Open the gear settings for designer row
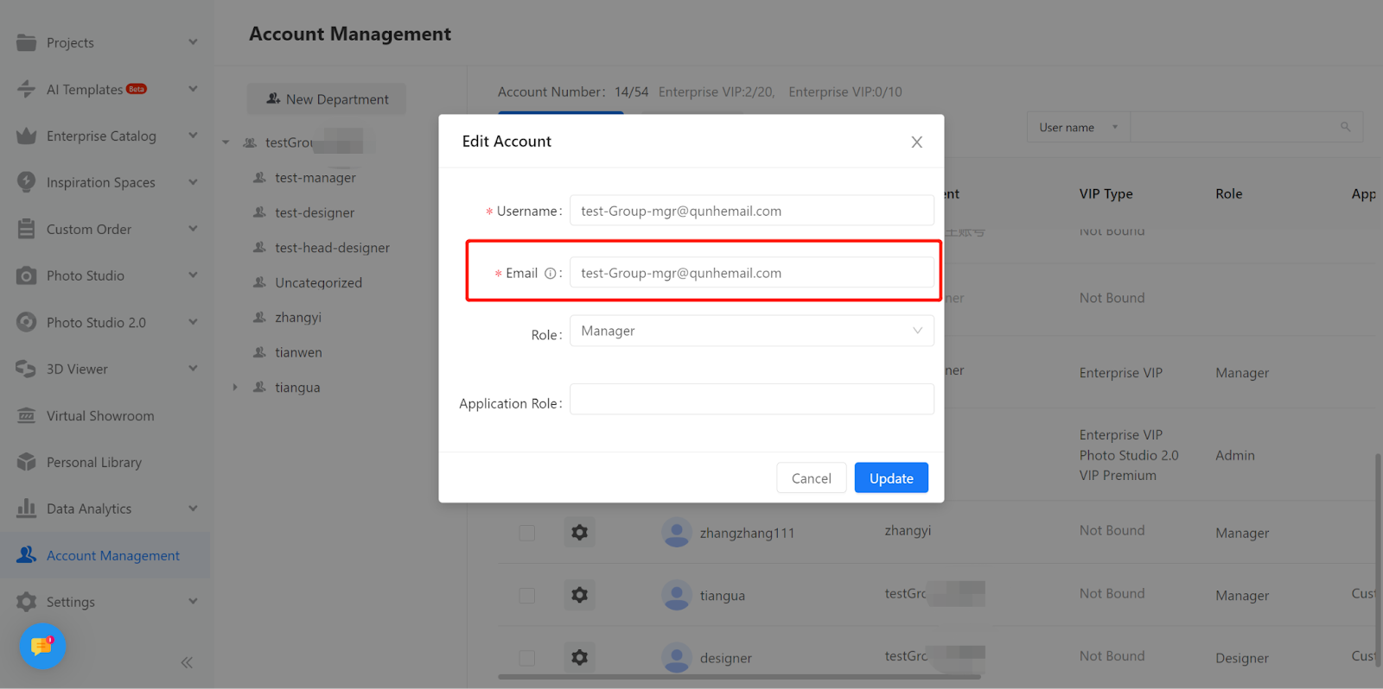Viewport: 1383px width, 689px height. 579,658
